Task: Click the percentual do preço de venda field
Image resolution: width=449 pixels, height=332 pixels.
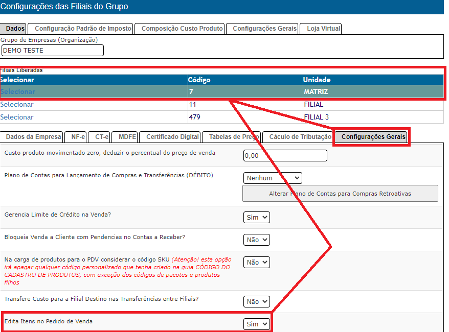Action: (x=285, y=155)
